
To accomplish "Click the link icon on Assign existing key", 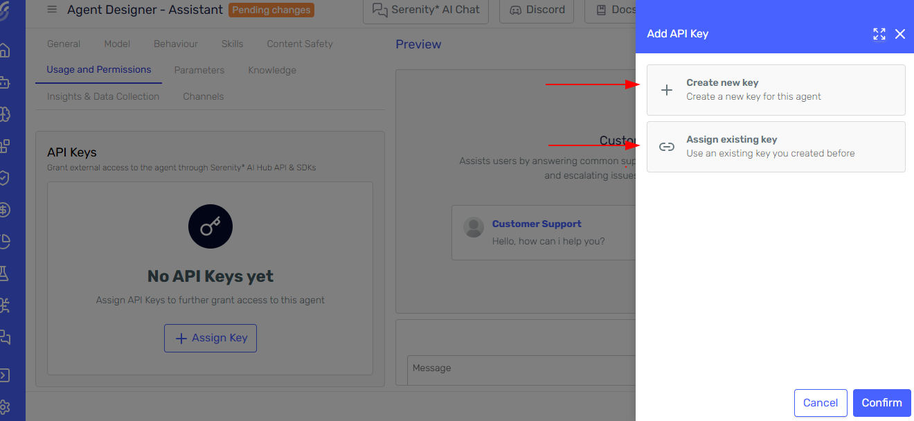I will click(667, 147).
